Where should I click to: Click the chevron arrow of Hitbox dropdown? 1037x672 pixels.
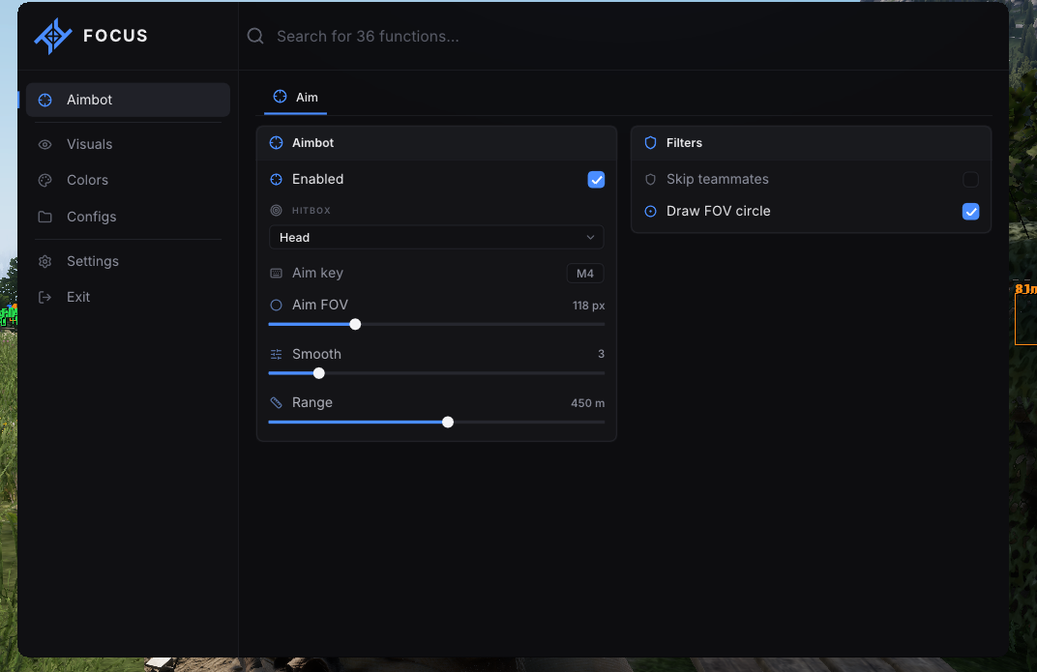[590, 237]
